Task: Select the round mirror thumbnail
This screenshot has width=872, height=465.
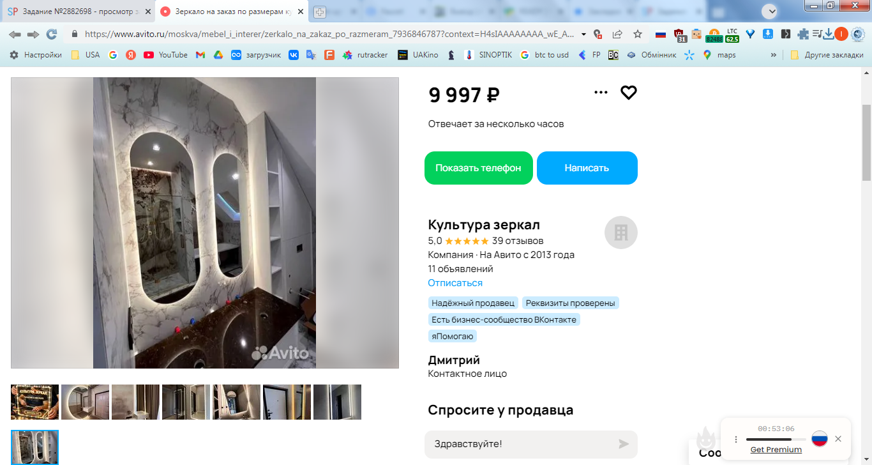Action: pos(85,402)
